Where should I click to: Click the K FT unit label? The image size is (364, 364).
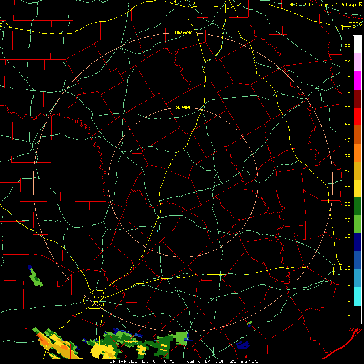tap(342, 28)
